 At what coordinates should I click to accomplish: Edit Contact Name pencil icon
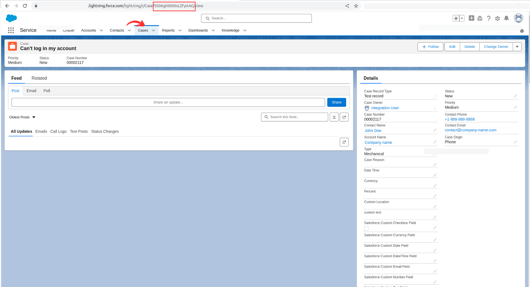tap(435, 130)
